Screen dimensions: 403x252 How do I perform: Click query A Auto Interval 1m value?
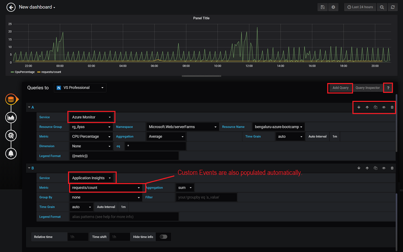335,136
